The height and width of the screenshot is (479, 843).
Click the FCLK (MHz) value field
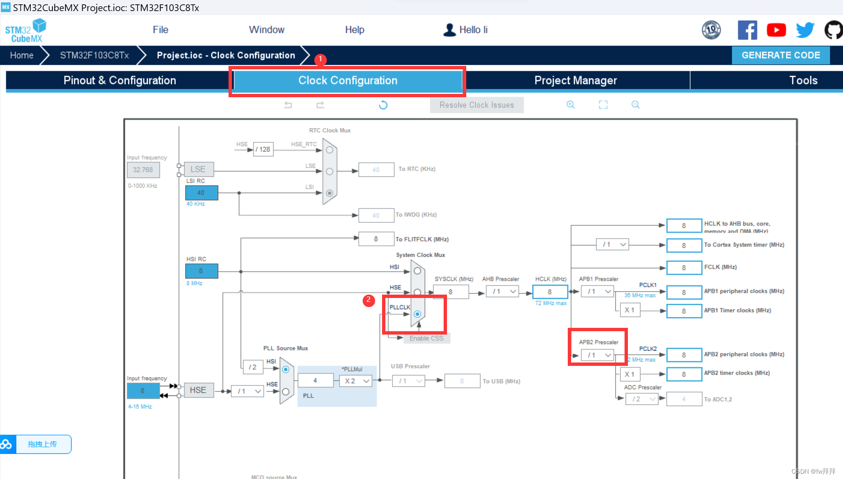pos(684,268)
